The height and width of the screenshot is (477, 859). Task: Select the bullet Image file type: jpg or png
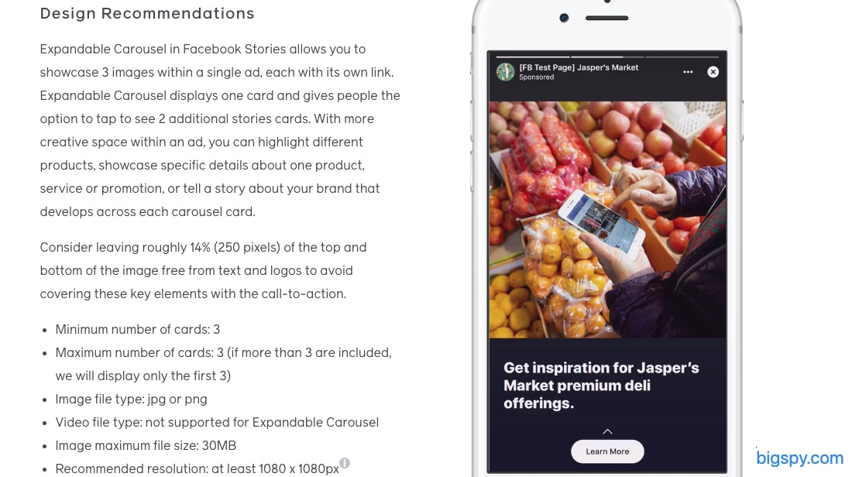pyautogui.click(x=131, y=399)
